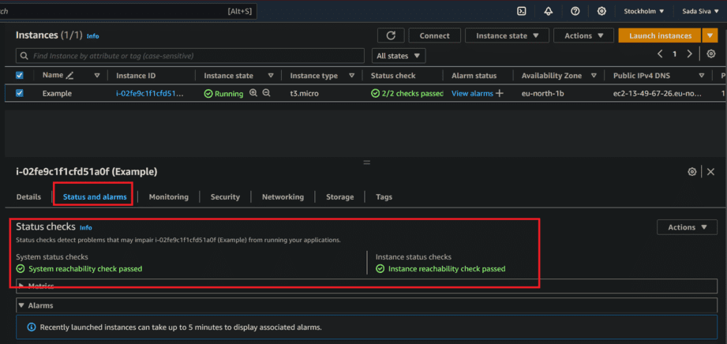Screen dimensions: 727x344
Task: Uncheck the Example instance checkbox
Action: [x=20, y=93]
